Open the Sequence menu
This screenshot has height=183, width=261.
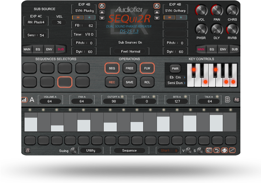tap(130, 151)
